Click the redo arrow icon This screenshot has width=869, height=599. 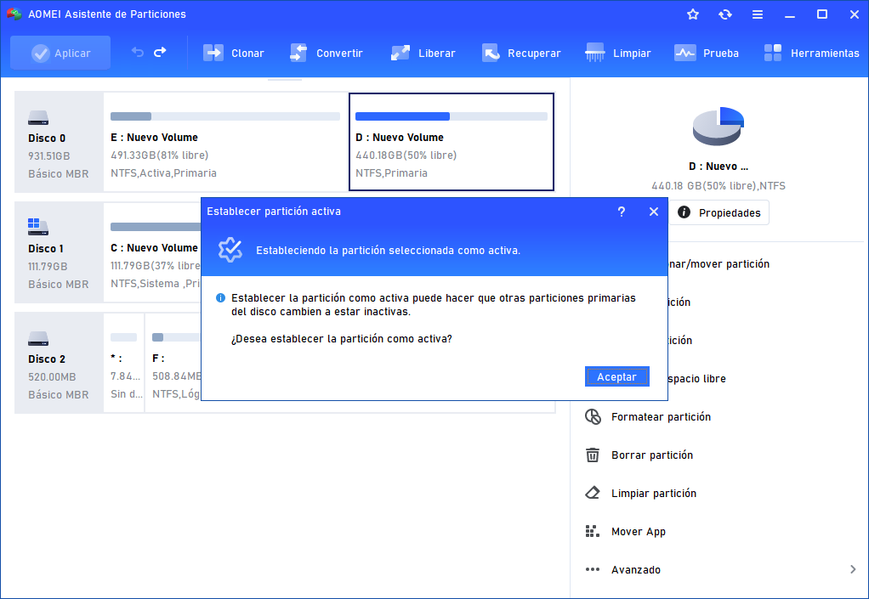(160, 53)
